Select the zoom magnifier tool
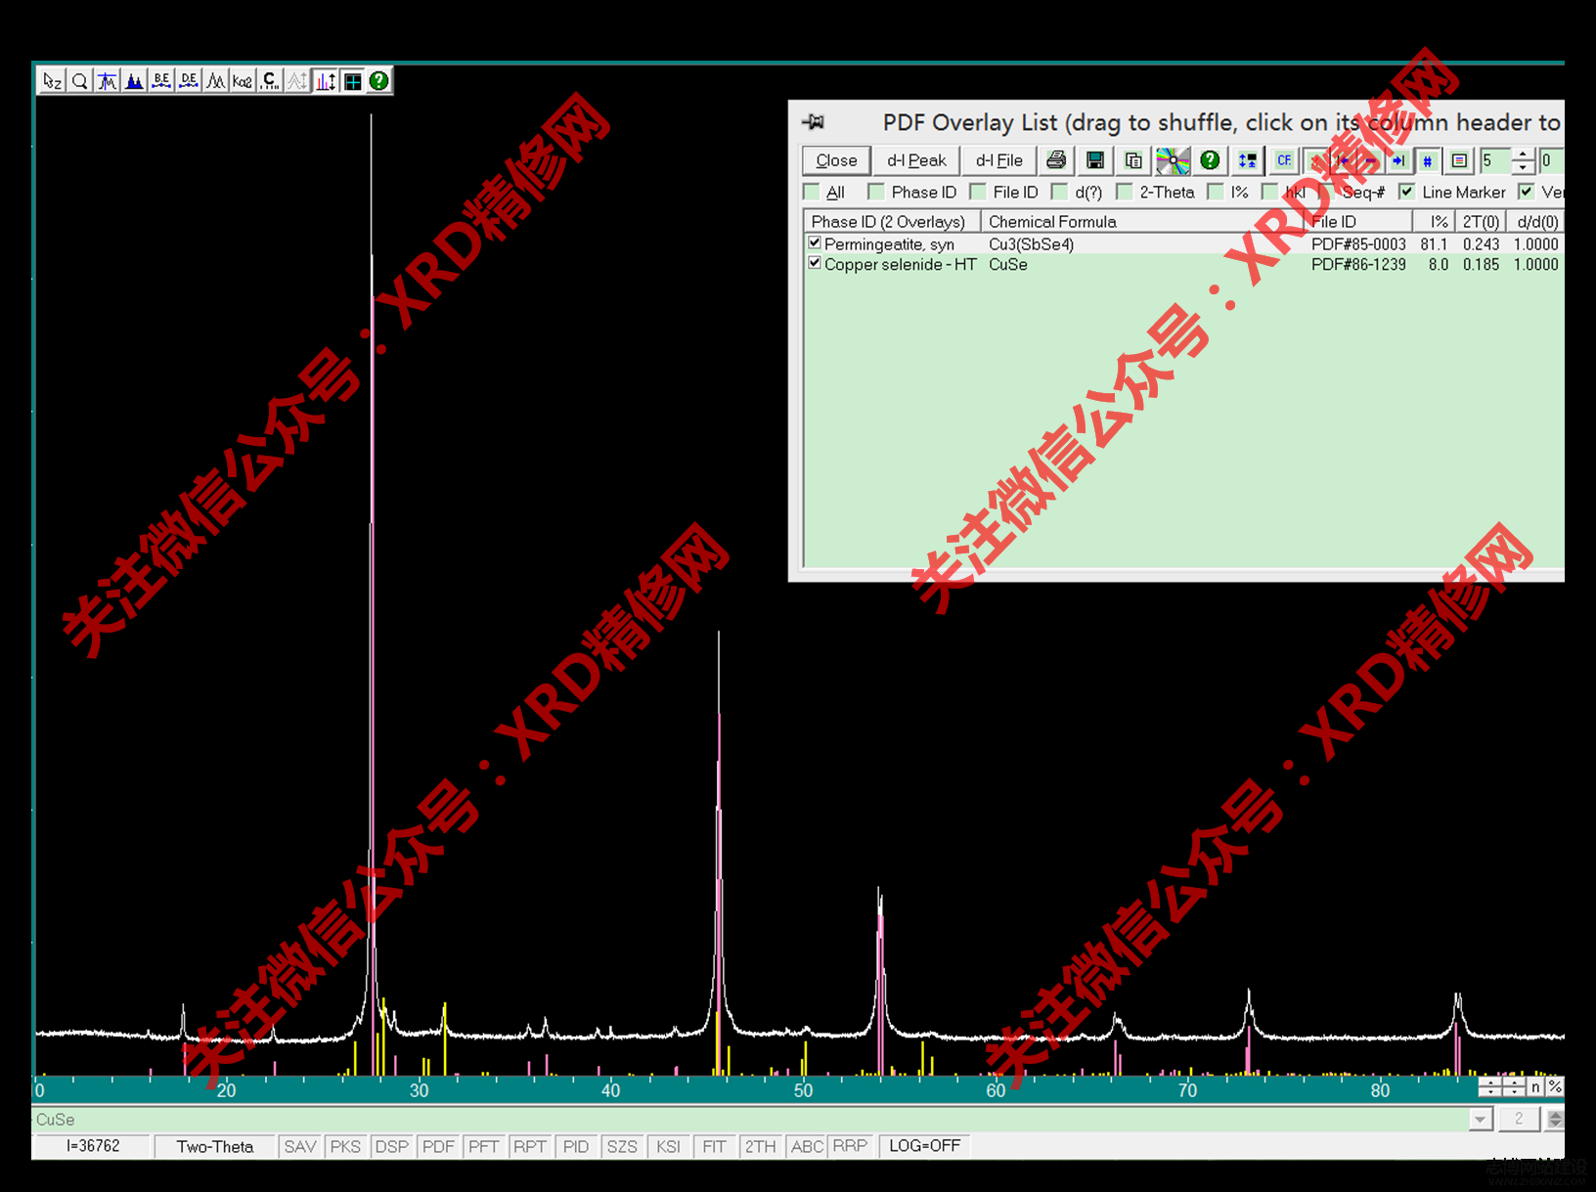 click(x=80, y=81)
